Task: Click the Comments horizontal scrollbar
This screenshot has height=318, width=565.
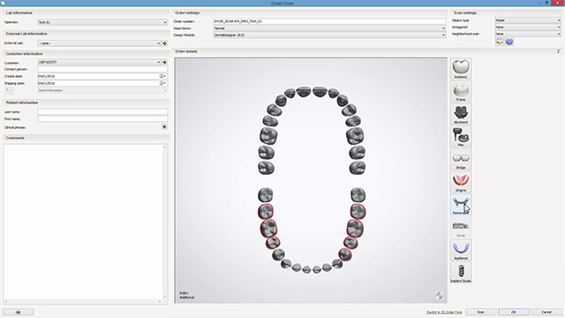Action: point(83,301)
